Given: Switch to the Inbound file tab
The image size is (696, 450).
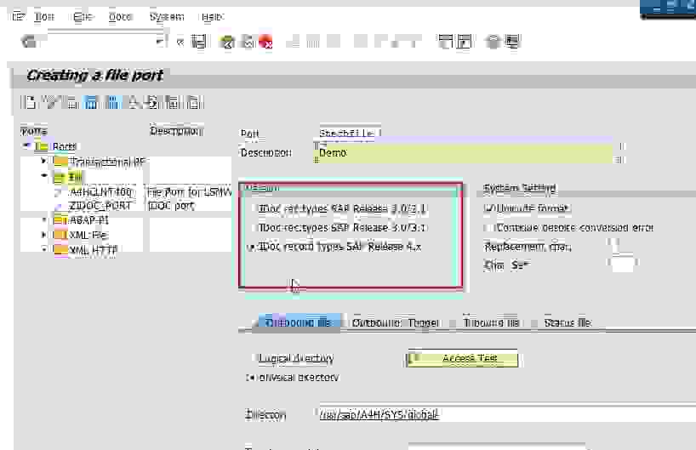Looking at the screenshot, I should [491, 322].
